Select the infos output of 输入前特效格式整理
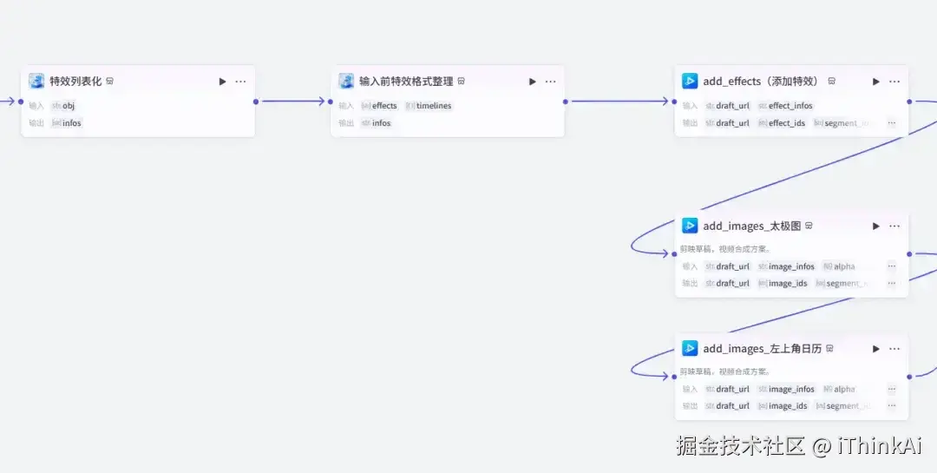 376,123
